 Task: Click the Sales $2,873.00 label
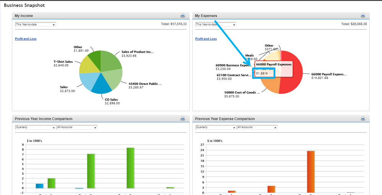67,89
